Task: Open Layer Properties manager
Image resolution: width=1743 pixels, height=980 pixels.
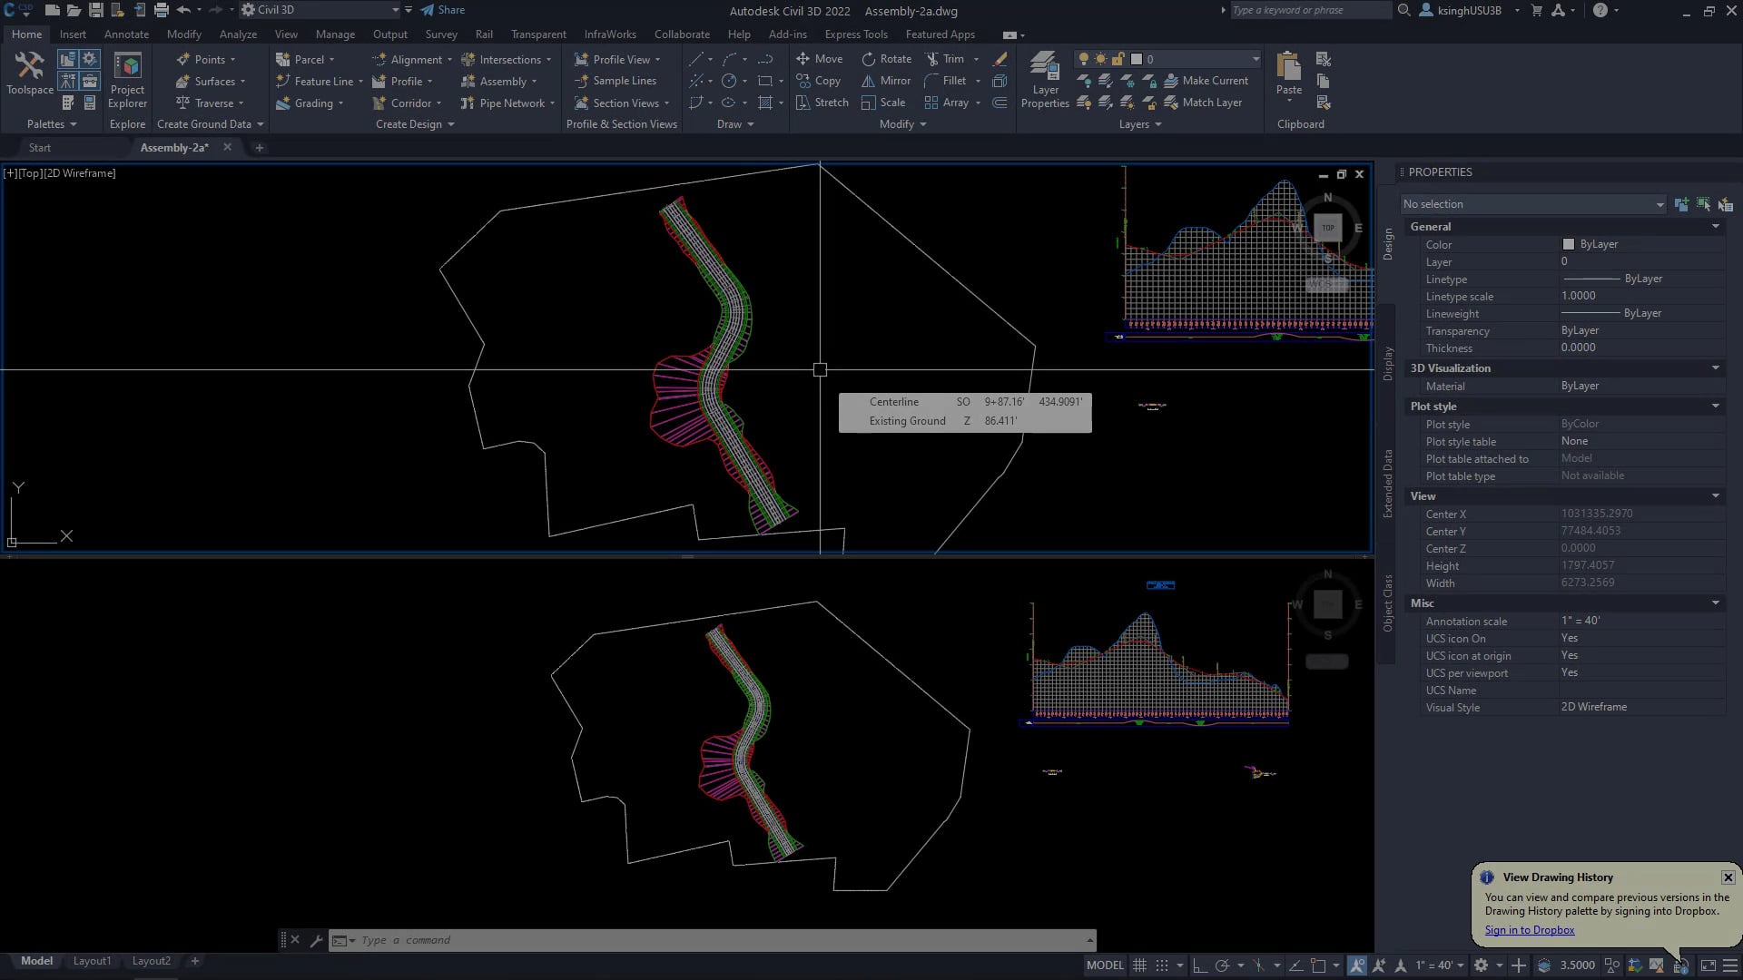Action: coord(1045,79)
